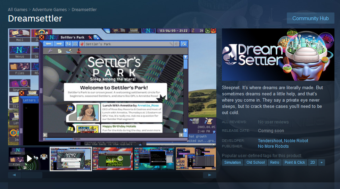Screen dimensions: 340x189
Task: Click the magnifier search icon in toolbar
Action: tap(69, 51)
